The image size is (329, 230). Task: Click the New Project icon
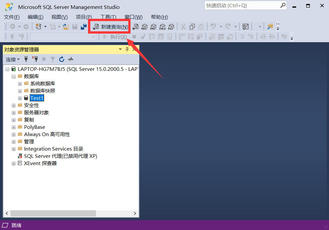38,27
